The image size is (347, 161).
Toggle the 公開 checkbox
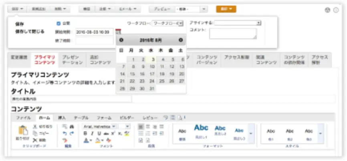(x=59, y=23)
